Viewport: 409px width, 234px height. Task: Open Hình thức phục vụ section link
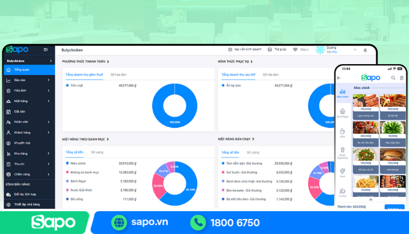(x=235, y=62)
